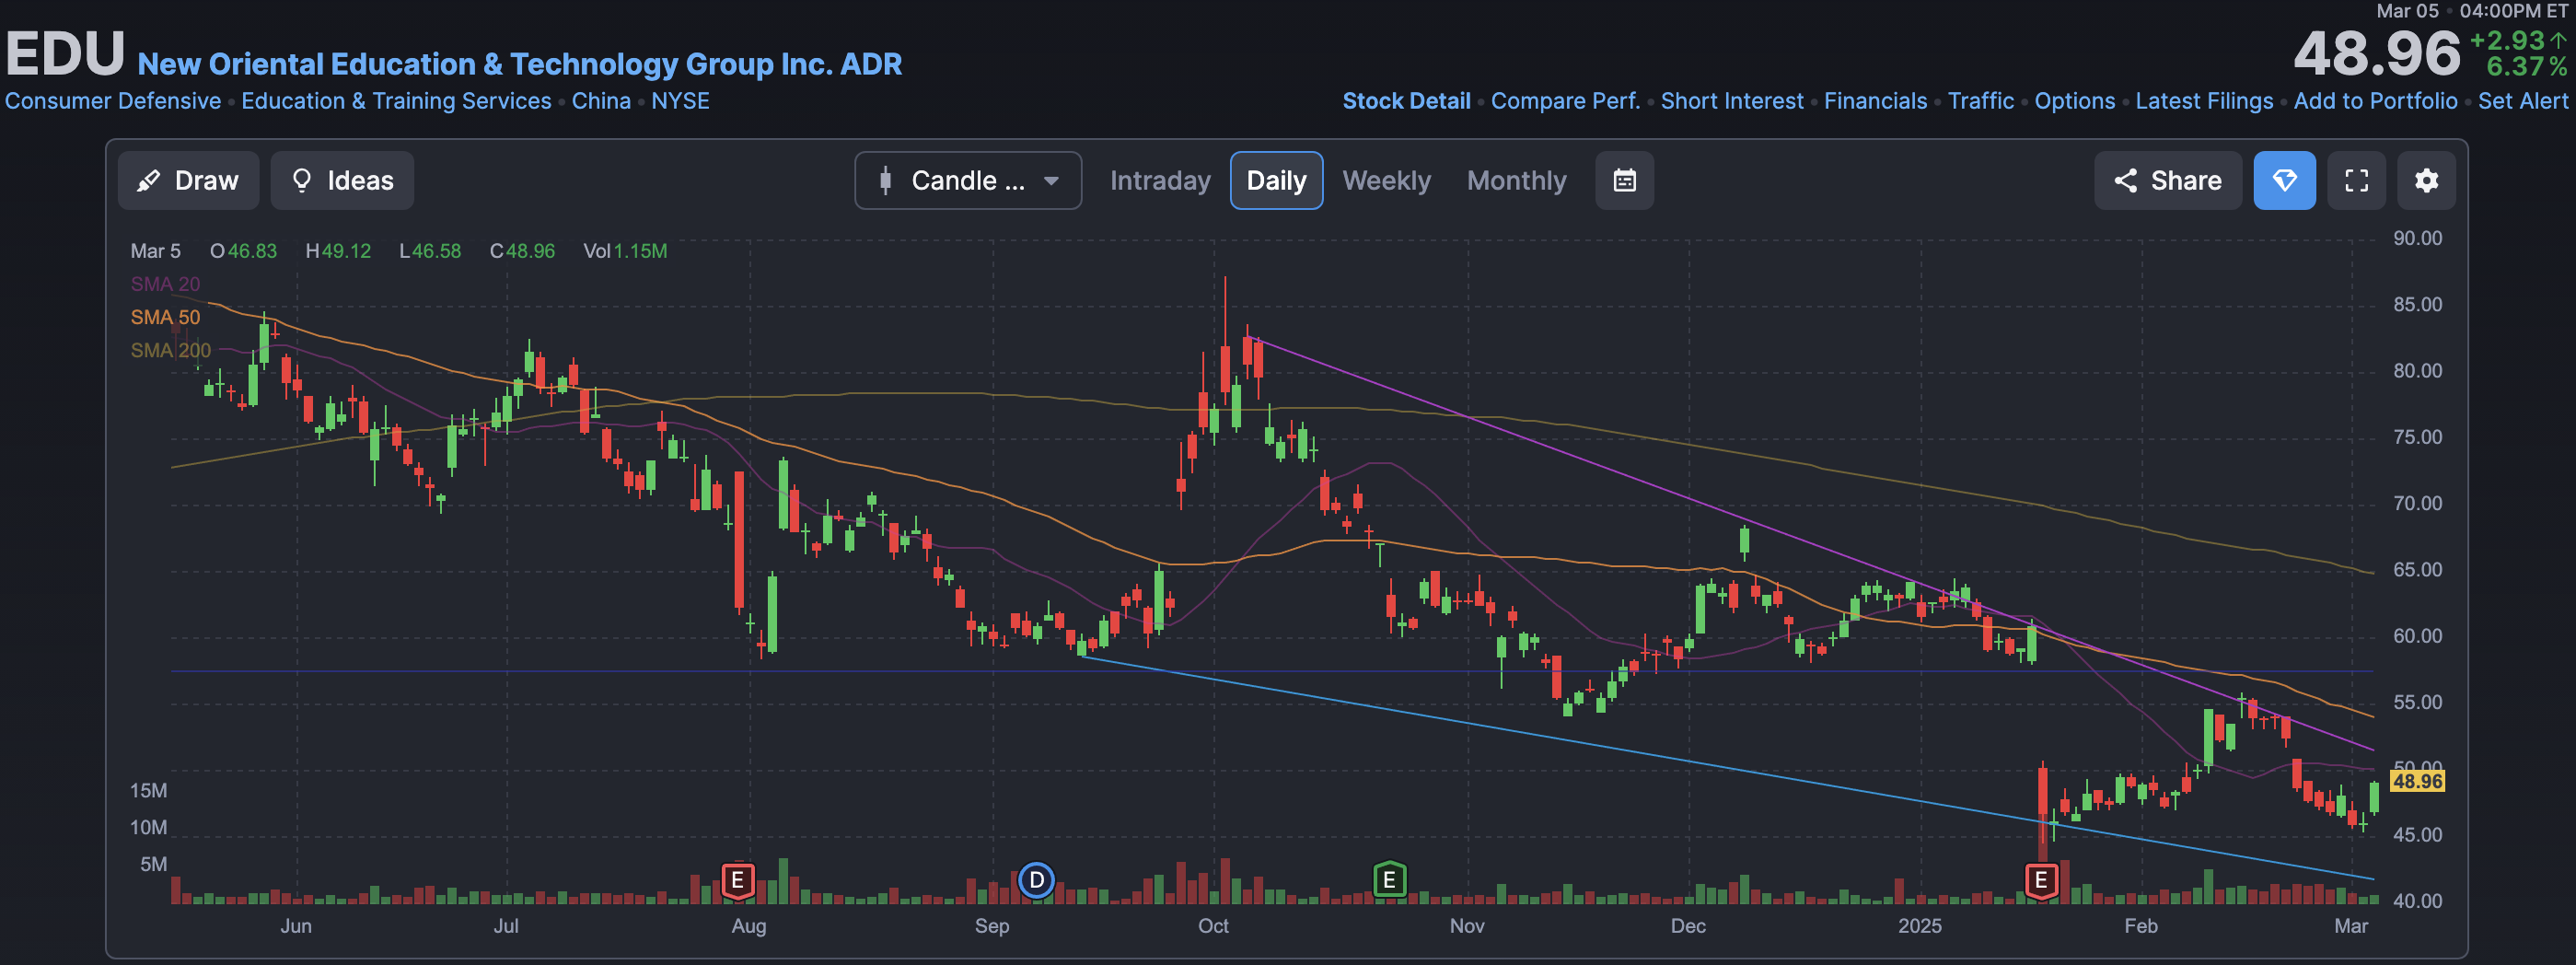Open the China country link

[601, 101]
